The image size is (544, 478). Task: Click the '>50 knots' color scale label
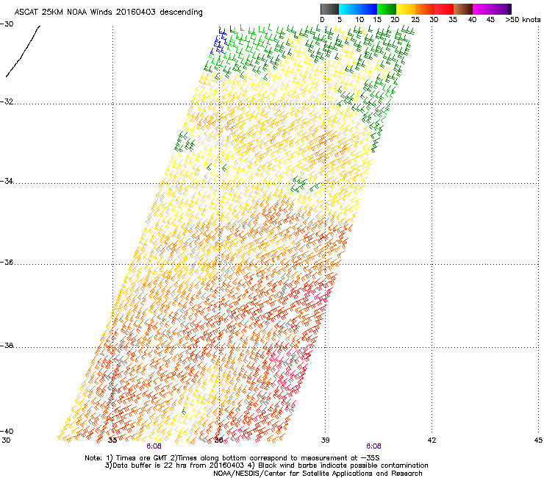(x=523, y=20)
